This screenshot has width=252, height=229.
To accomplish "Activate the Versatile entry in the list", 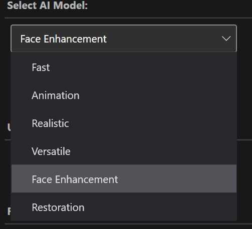I will pyautogui.click(x=124, y=151).
